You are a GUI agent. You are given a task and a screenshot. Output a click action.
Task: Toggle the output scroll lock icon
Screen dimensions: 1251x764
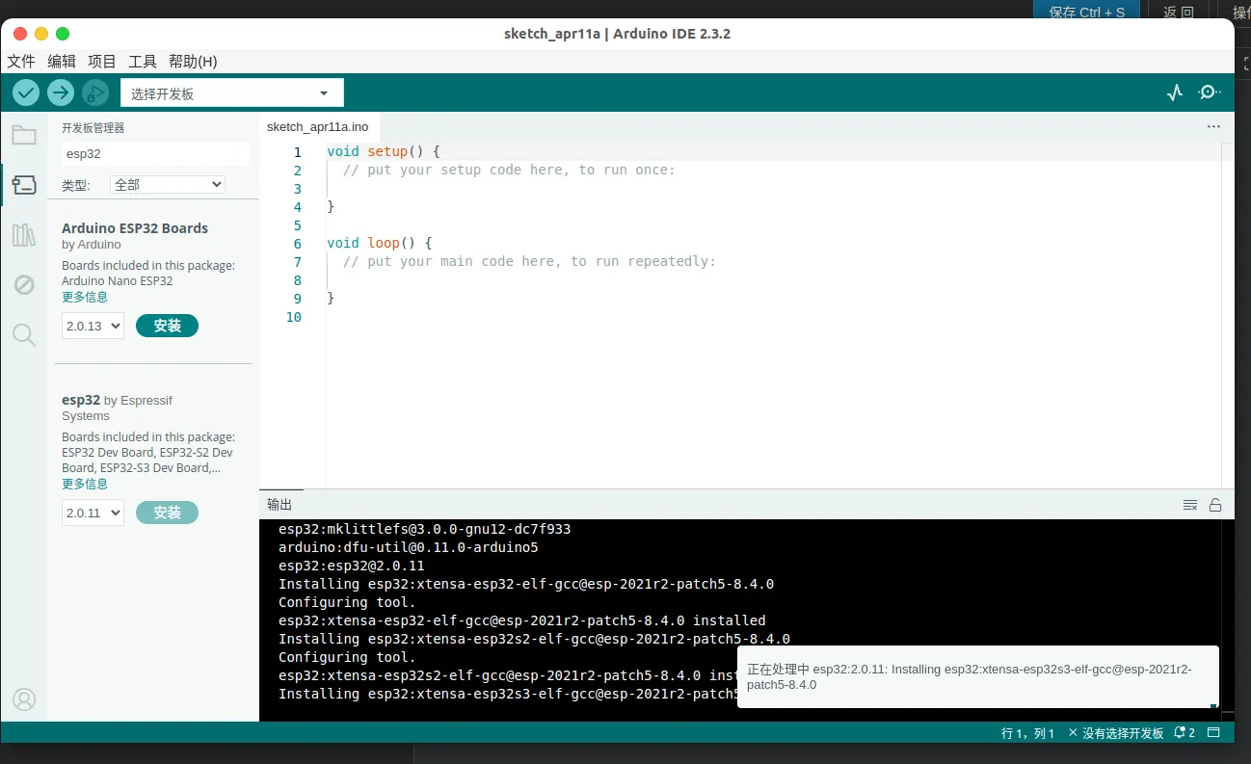pyautogui.click(x=1215, y=505)
